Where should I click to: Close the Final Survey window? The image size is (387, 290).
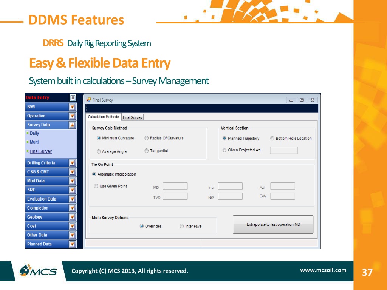(x=313, y=100)
